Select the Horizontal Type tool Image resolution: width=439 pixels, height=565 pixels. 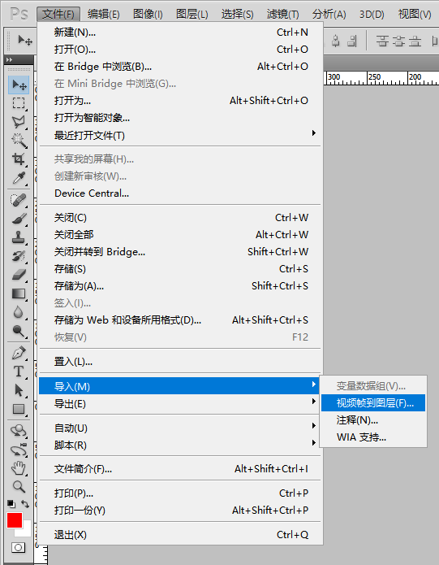pyautogui.click(x=19, y=372)
